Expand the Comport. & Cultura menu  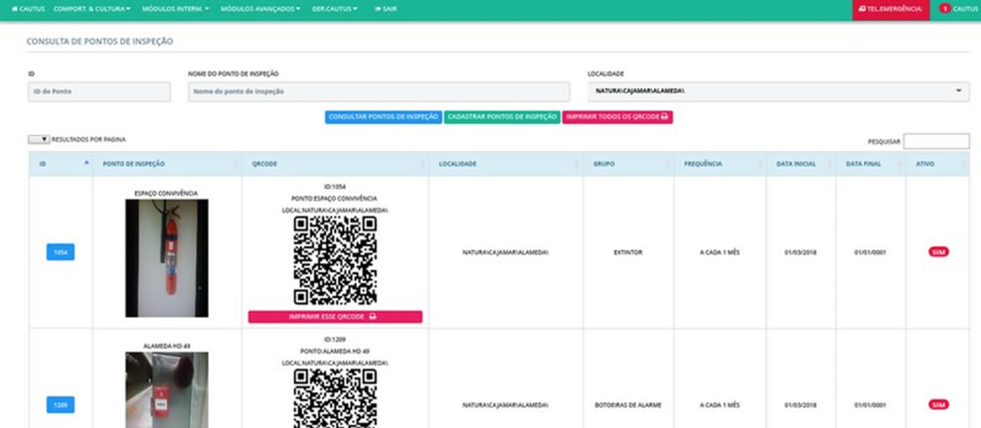[92, 9]
